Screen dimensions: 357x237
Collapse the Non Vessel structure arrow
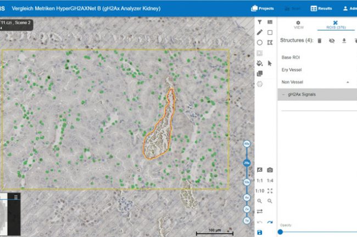click(x=347, y=82)
